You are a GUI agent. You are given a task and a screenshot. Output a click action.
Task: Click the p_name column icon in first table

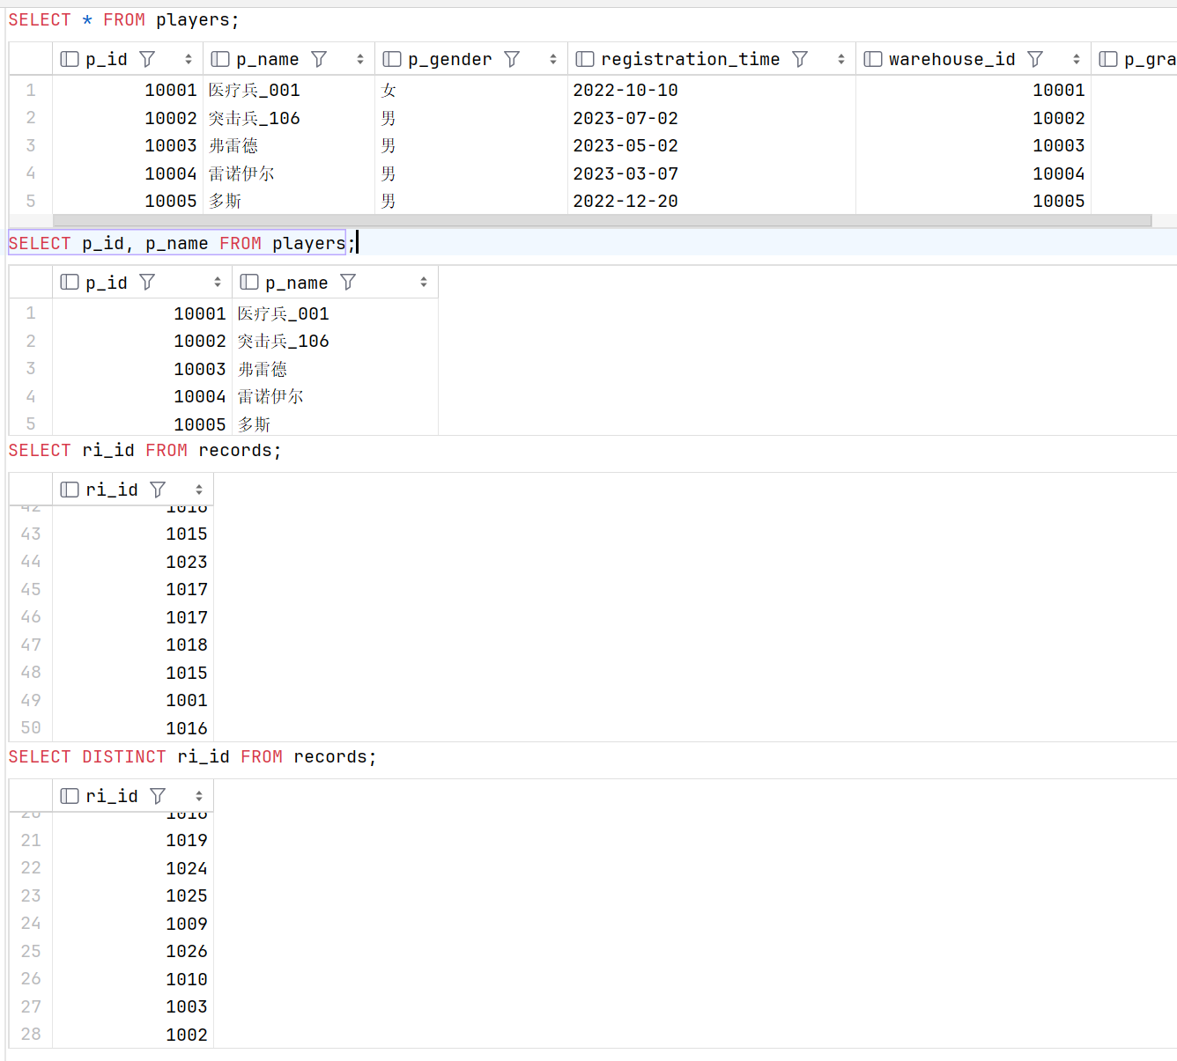point(220,59)
